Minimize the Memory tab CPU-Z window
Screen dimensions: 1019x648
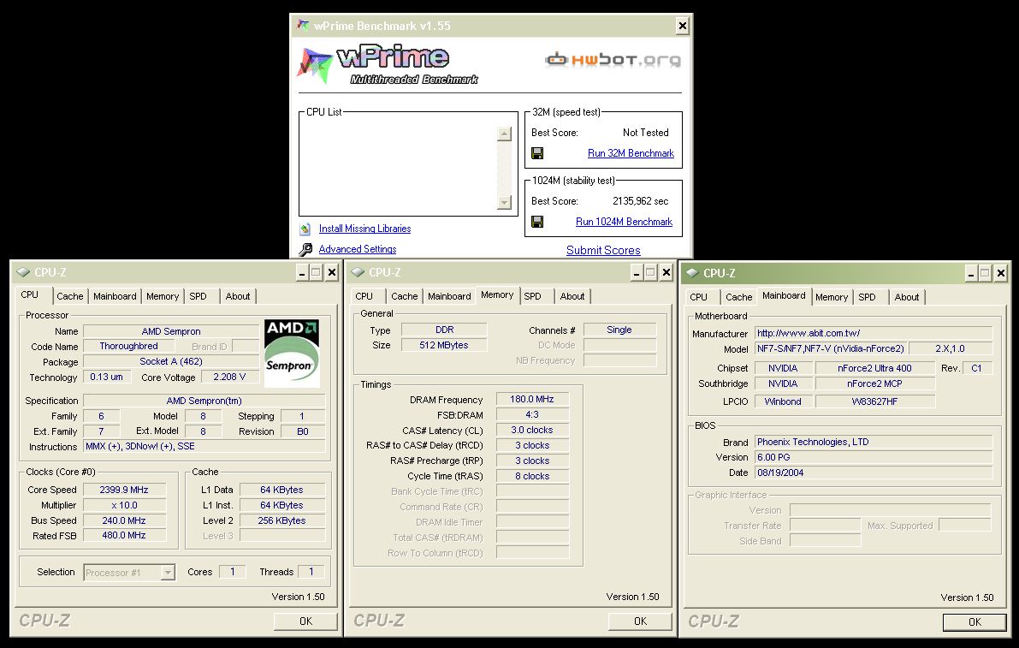pos(637,272)
